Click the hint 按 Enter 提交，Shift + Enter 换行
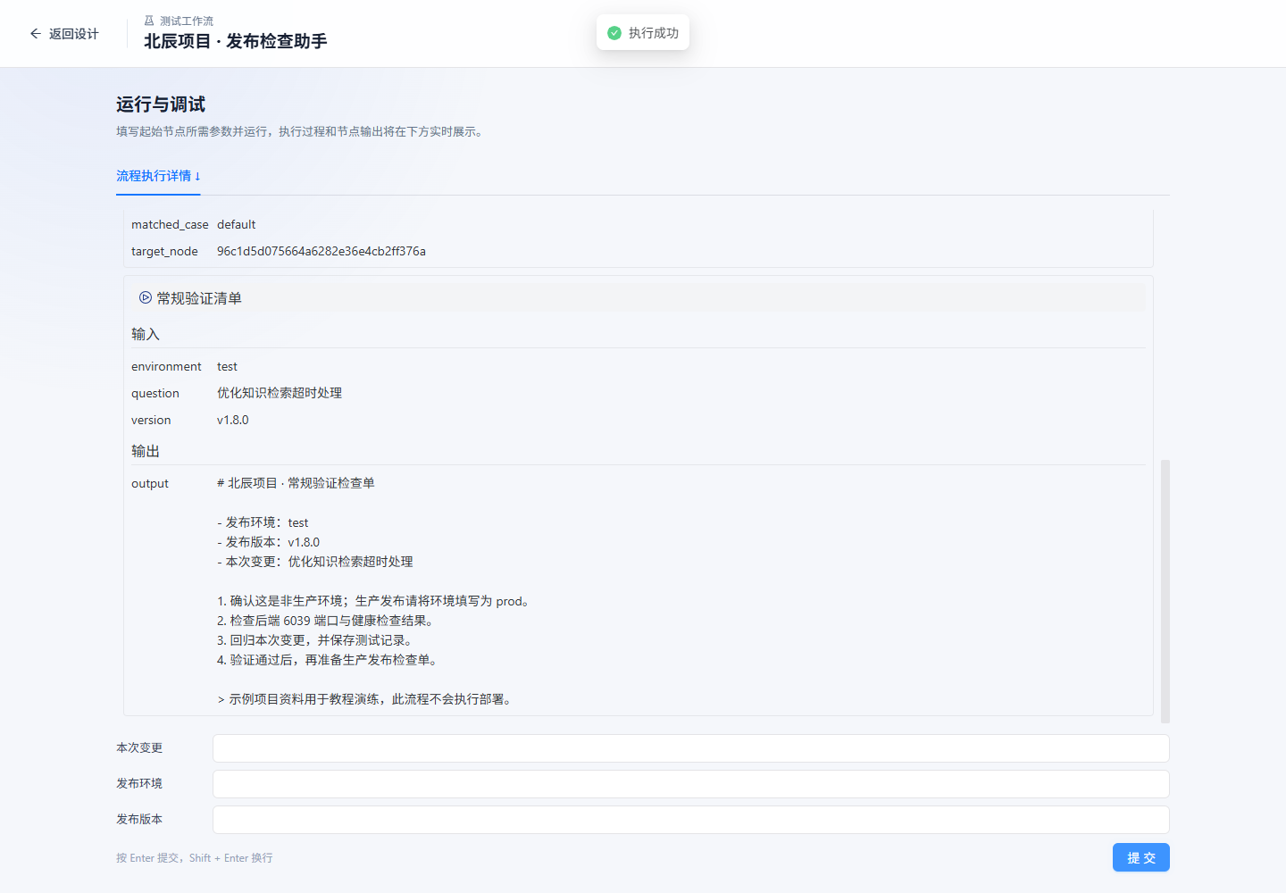 coord(195,858)
